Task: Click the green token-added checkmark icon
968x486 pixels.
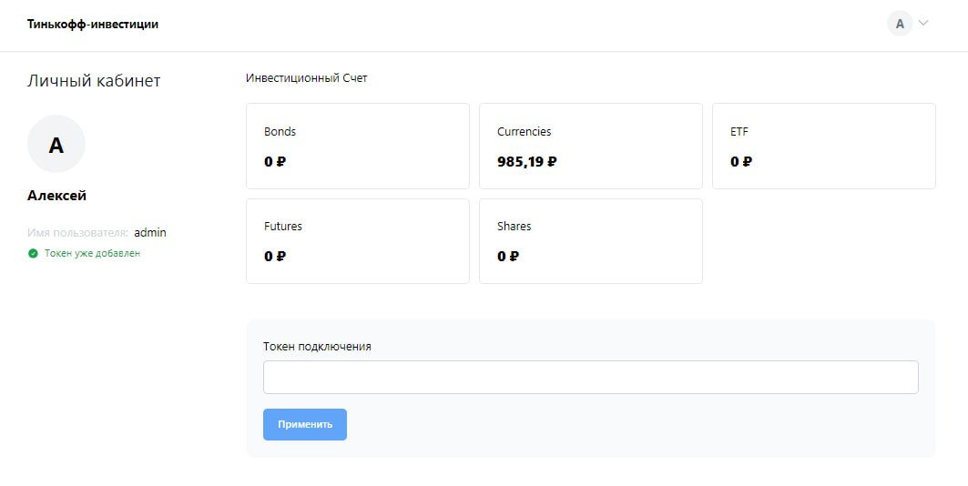Action: [34, 253]
